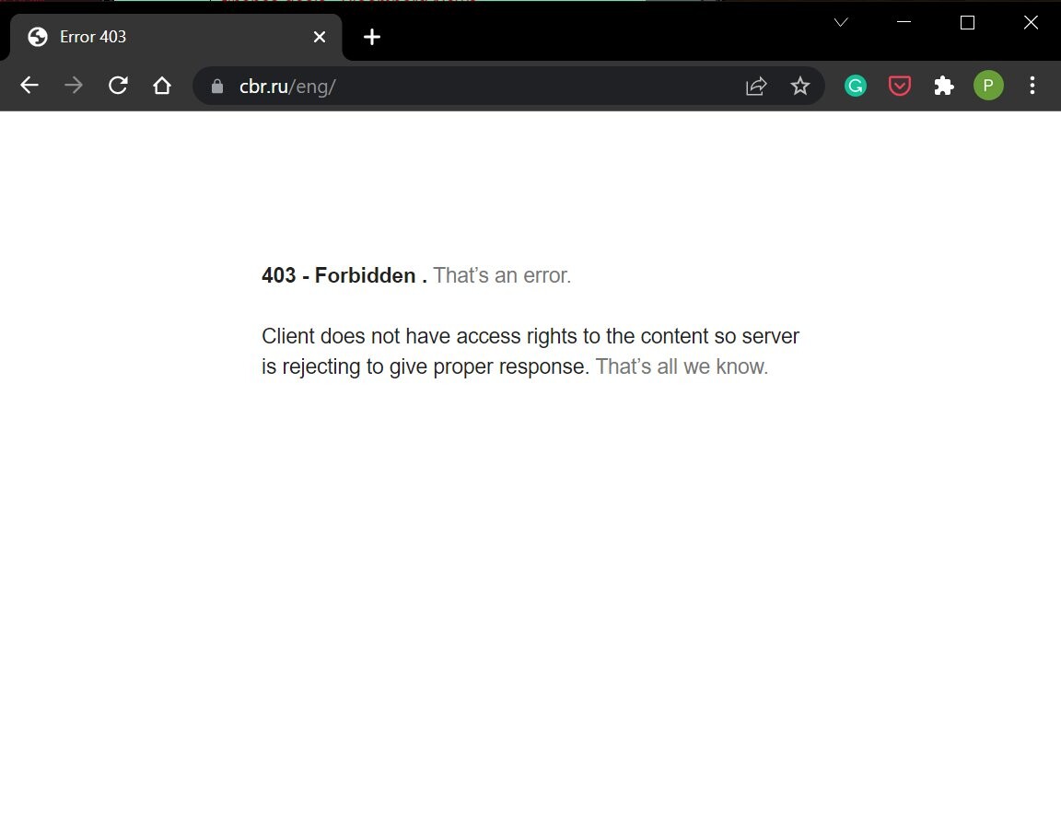Close the Chrome browser window

[x=1031, y=23]
